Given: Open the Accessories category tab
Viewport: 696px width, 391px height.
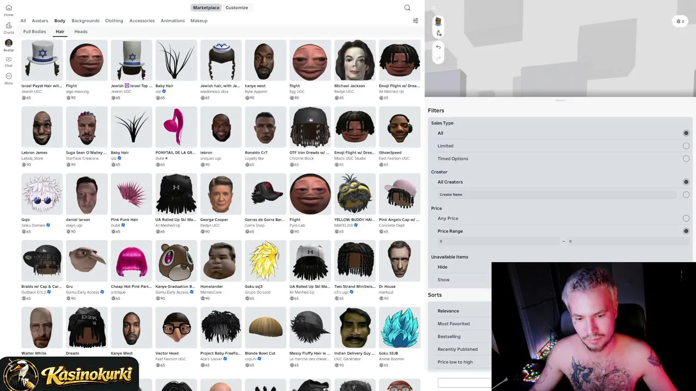Looking at the screenshot, I should 142,21.
